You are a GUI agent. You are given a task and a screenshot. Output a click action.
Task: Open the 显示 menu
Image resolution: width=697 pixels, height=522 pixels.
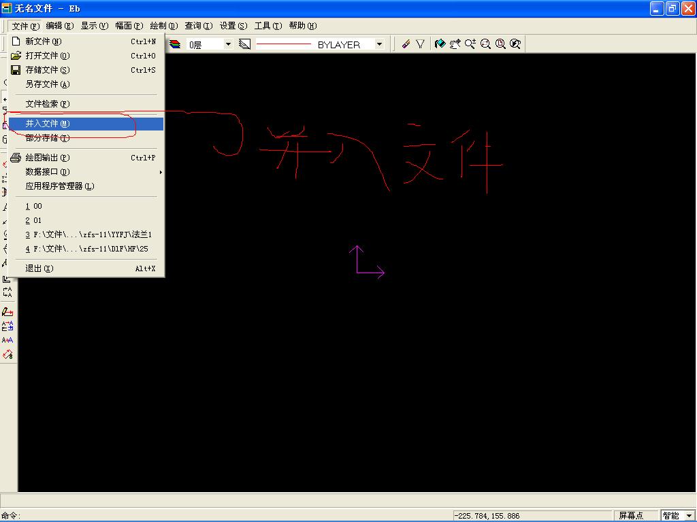tap(94, 26)
